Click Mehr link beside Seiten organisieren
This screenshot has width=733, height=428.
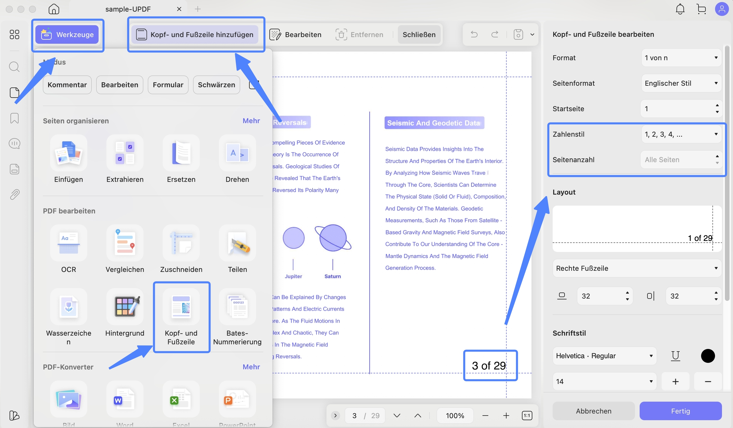pyautogui.click(x=251, y=120)
